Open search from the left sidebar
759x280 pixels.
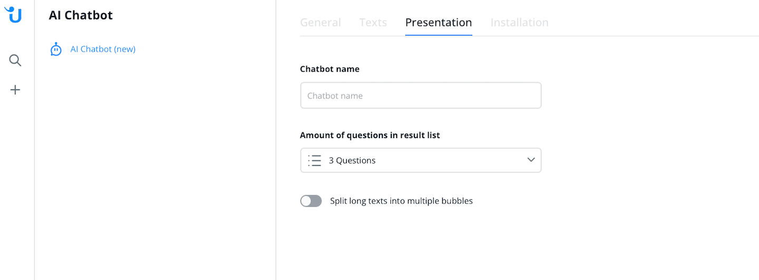coord(15,61)
